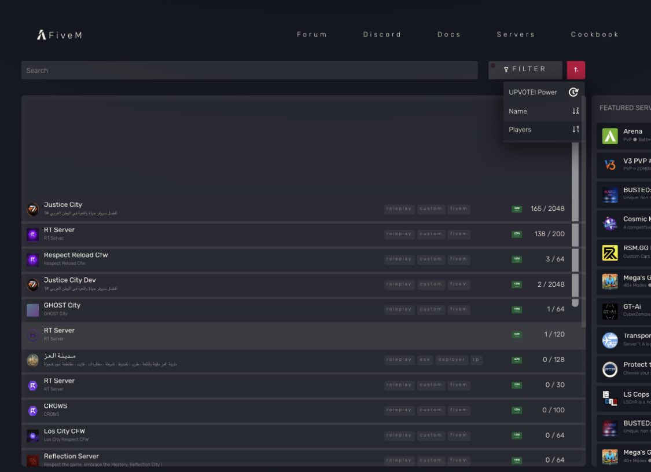
Task: Open the Reflection Server entry
Action: 303,459
